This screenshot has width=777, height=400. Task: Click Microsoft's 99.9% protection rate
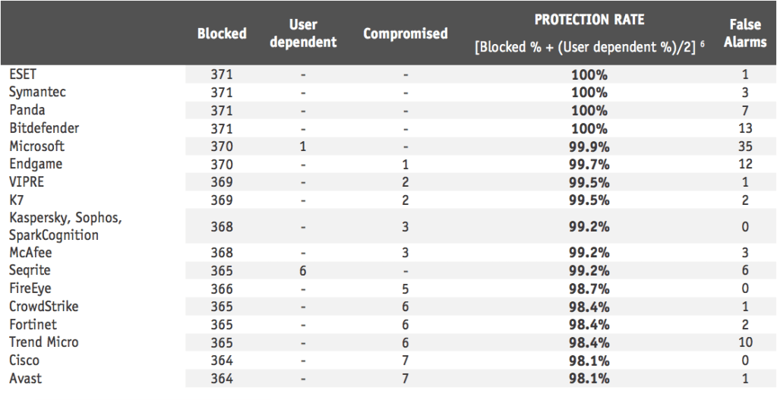point(589,146)
